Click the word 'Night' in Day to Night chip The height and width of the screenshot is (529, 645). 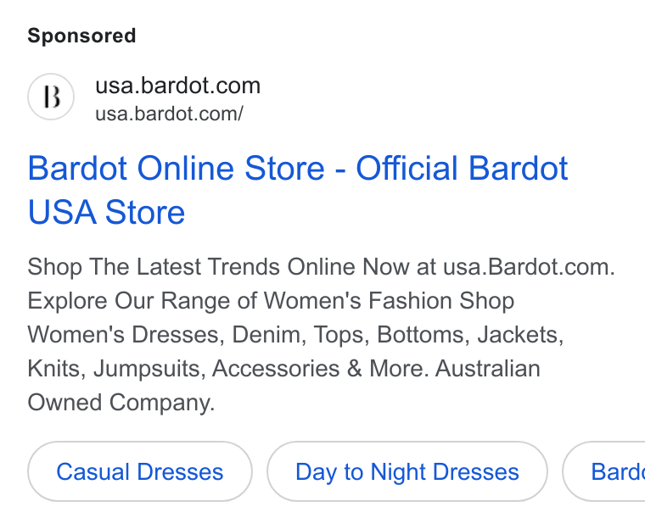(x=398, y=472)
